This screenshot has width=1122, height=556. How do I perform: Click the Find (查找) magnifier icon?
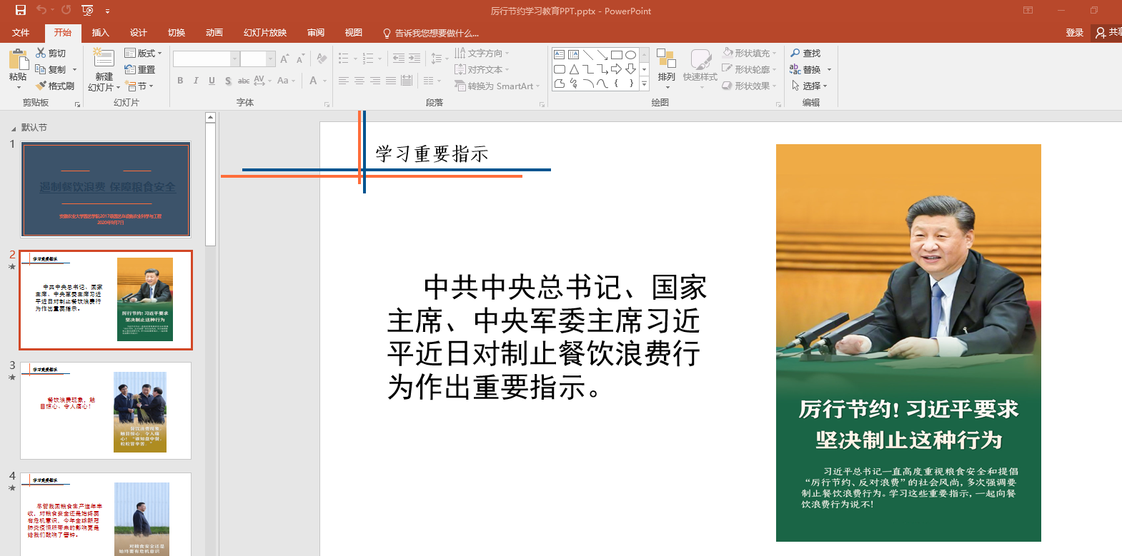tap(795, 54)
